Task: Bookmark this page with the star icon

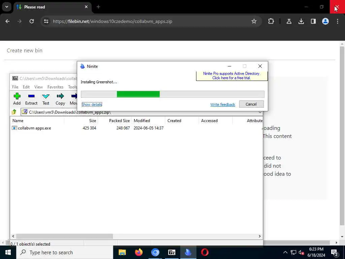Action: tap(254, 21)
